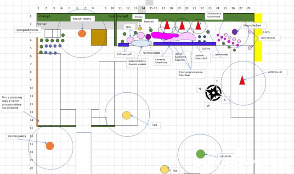Select the Lawendy Dwarf blue label
This screenshot has height=174, width=294.
(x=162, y=61)
